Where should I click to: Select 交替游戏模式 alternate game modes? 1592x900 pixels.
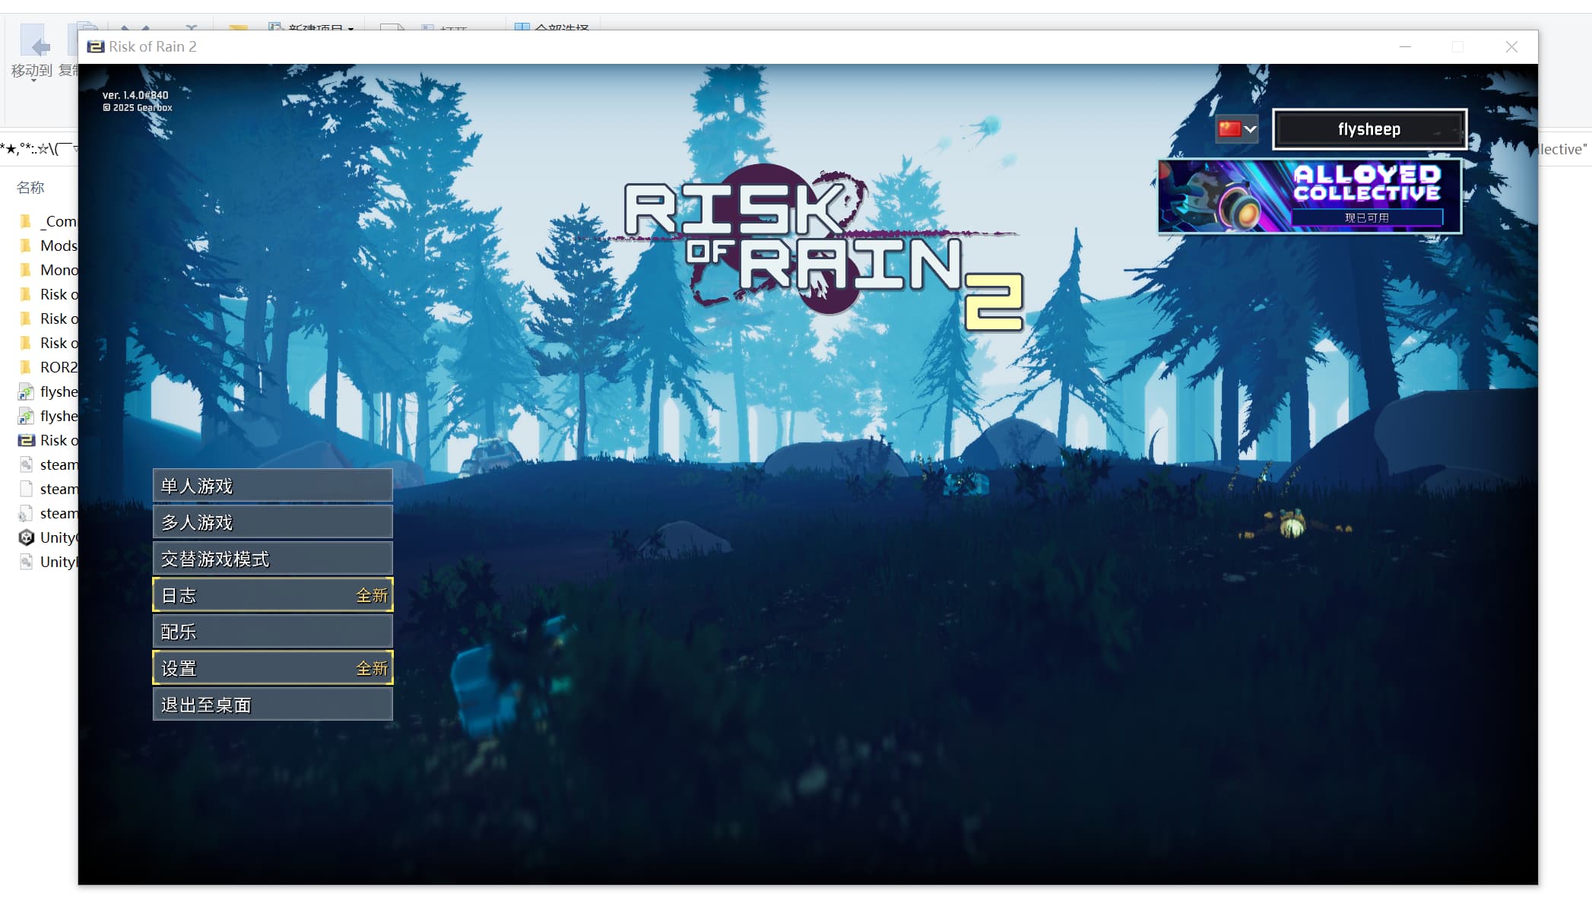[x=272, y=559]
